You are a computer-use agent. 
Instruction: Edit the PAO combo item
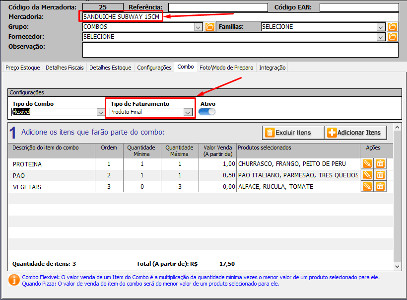click(x=367, y=175)
